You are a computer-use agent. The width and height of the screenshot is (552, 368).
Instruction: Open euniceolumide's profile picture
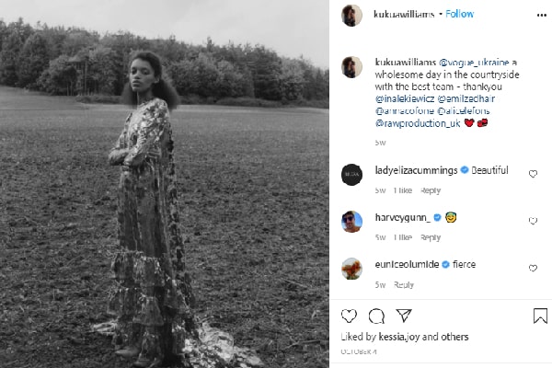pos(351,268)
